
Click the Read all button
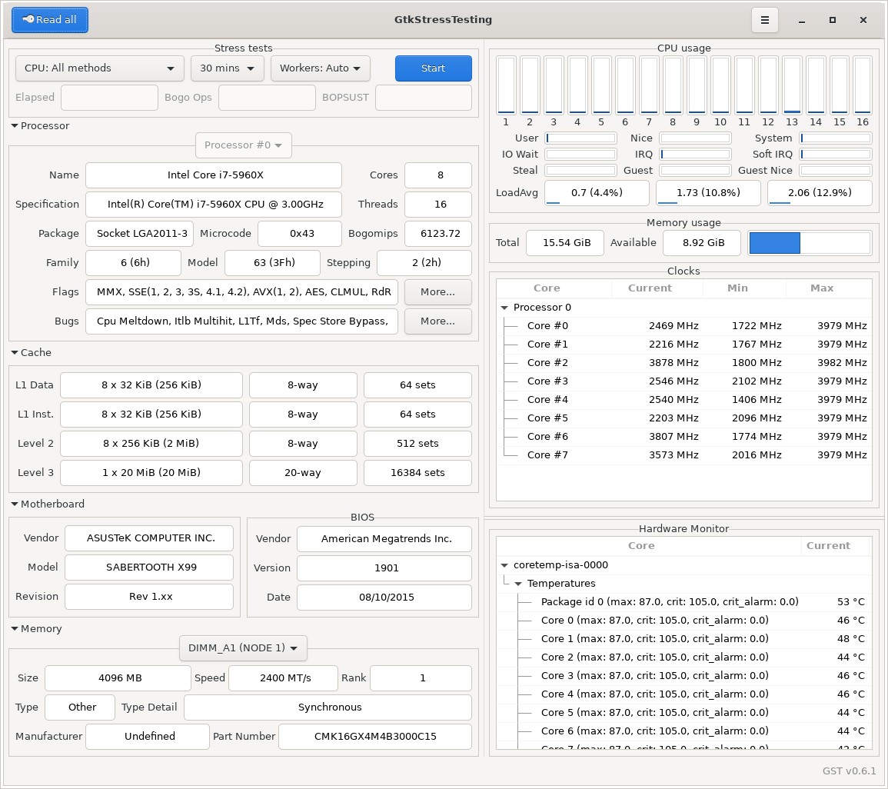(50, 20)
